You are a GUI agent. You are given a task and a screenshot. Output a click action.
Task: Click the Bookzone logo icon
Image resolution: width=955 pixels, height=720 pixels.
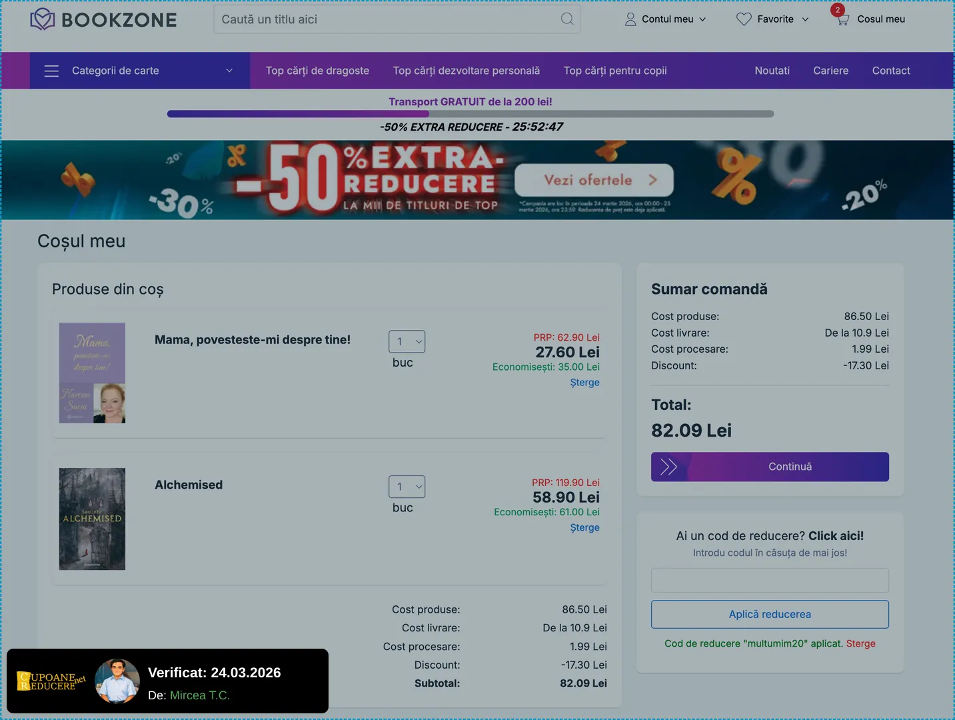[x=43, y=19]
